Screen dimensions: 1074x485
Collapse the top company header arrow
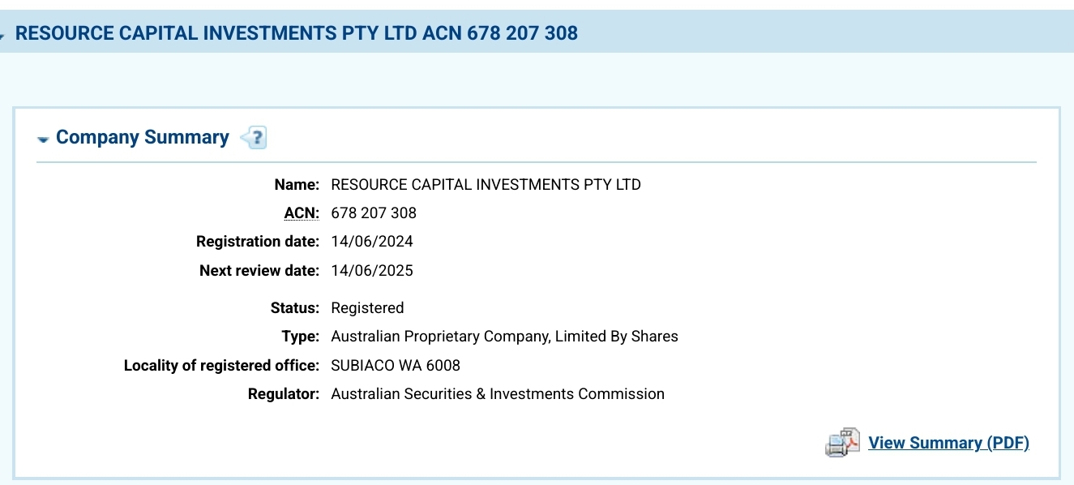pyautogui.click(x=2, y=36)
